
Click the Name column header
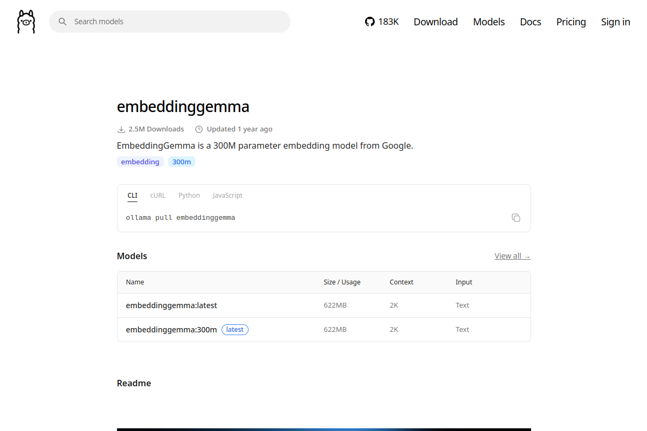(x=135, y=282)
